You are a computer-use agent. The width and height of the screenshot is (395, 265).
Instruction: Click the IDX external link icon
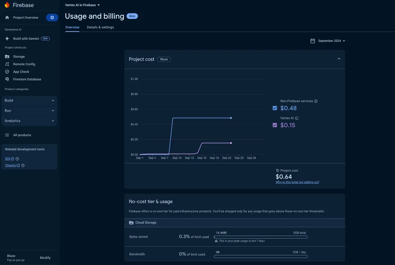12,159
